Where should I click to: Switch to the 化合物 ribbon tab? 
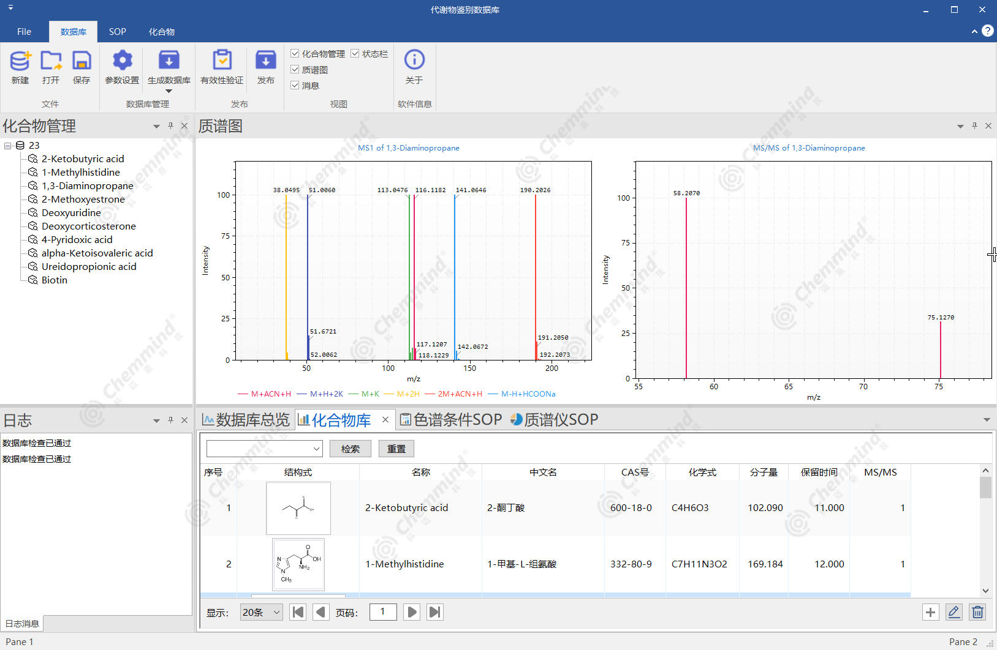(x=162, y=32)
